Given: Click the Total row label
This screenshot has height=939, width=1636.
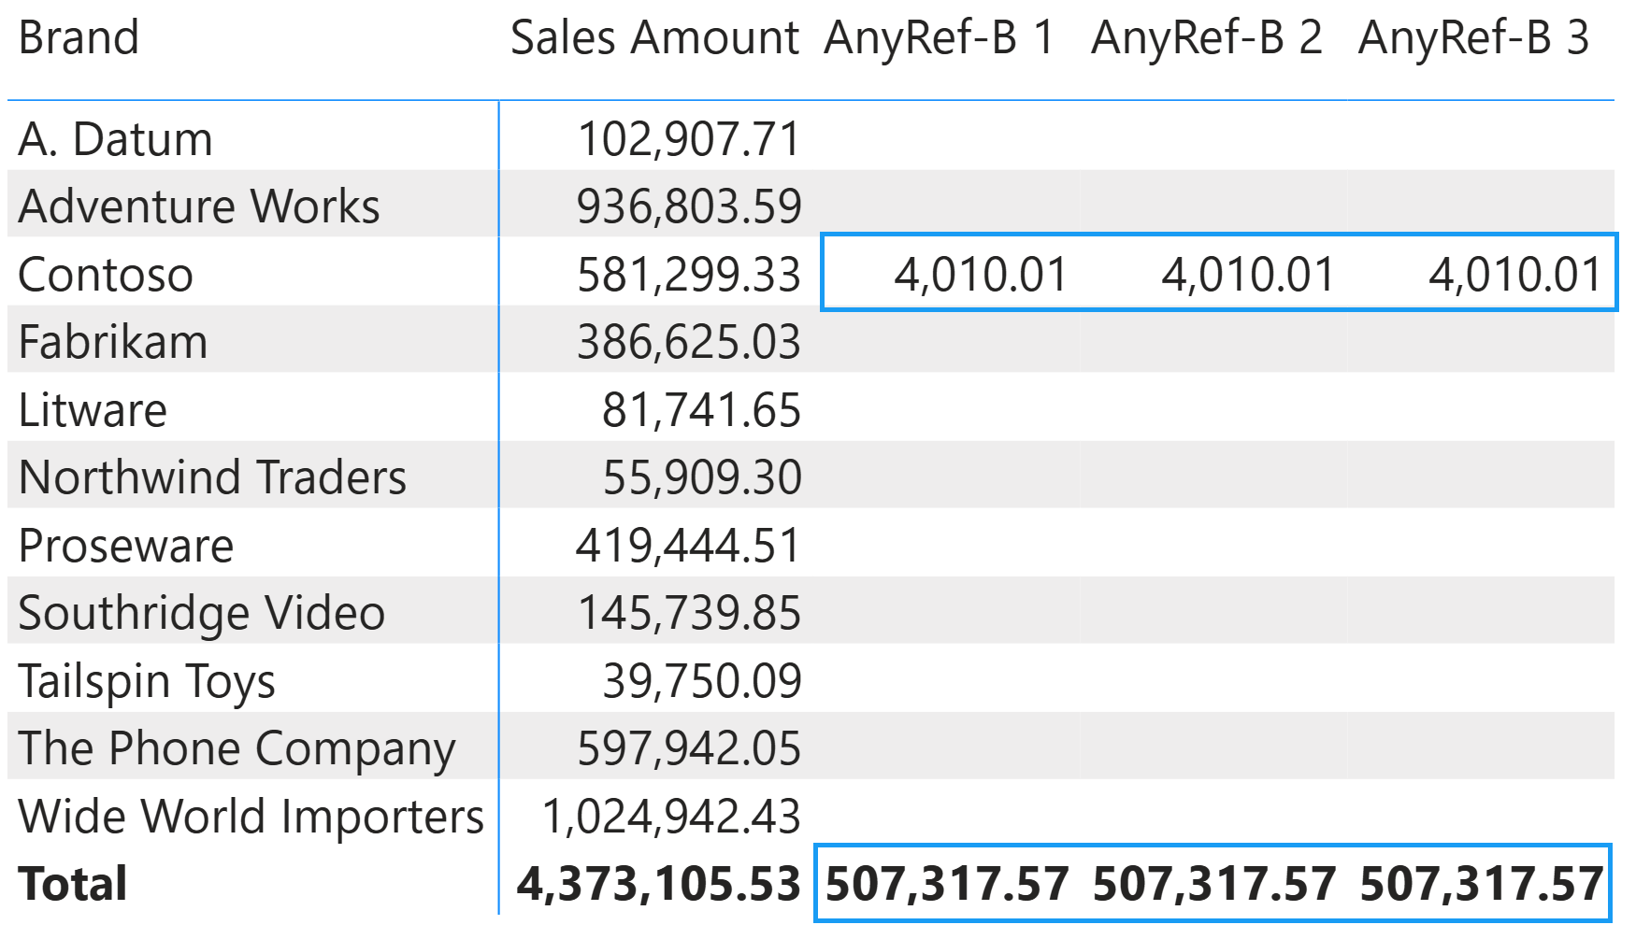Looking at the screenshot, I should [73, 884].
